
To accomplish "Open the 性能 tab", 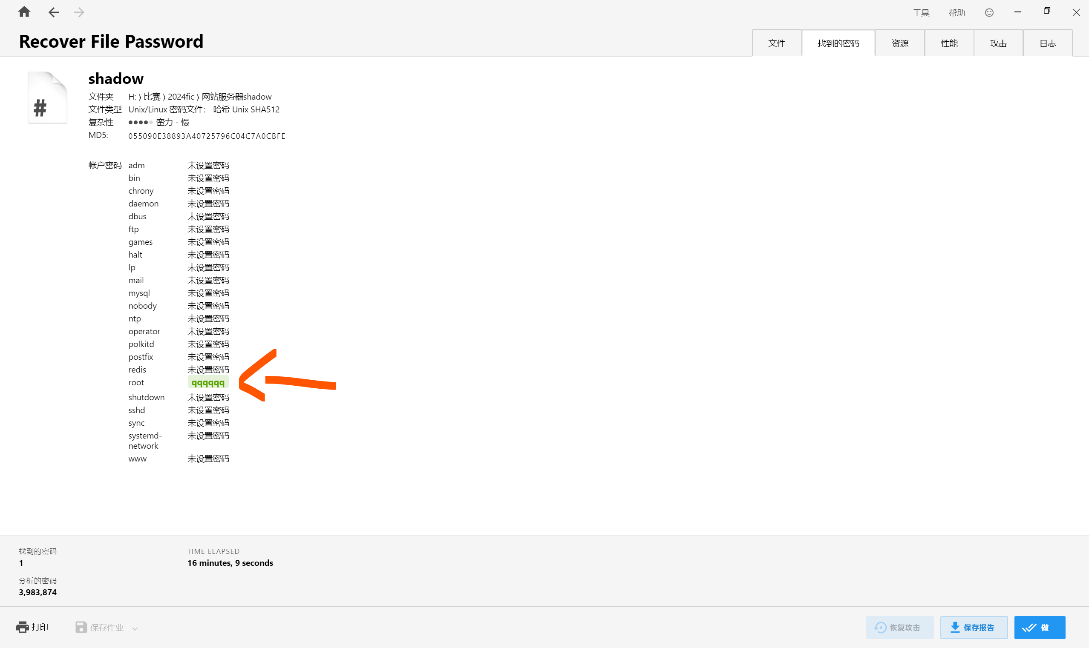I will [949, 43].
